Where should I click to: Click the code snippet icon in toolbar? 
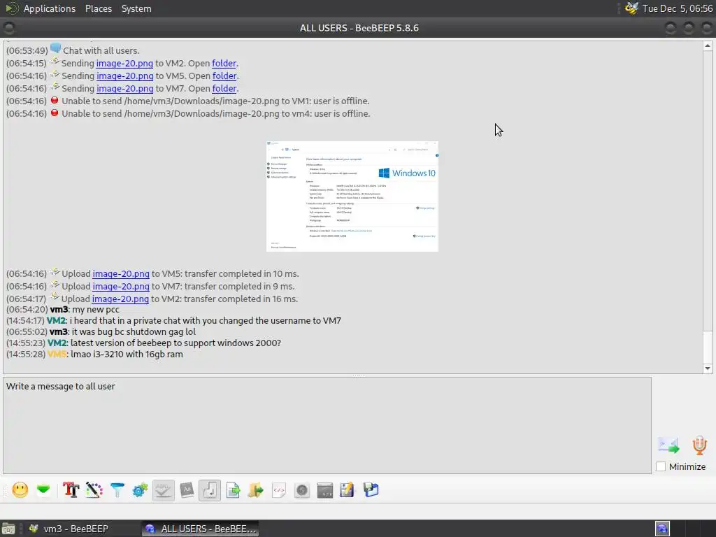278,490
